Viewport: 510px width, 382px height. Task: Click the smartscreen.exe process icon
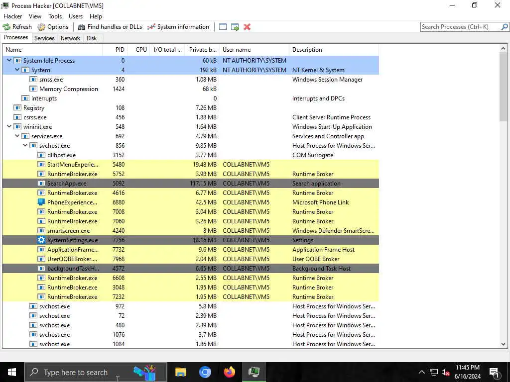coord(41,231)
